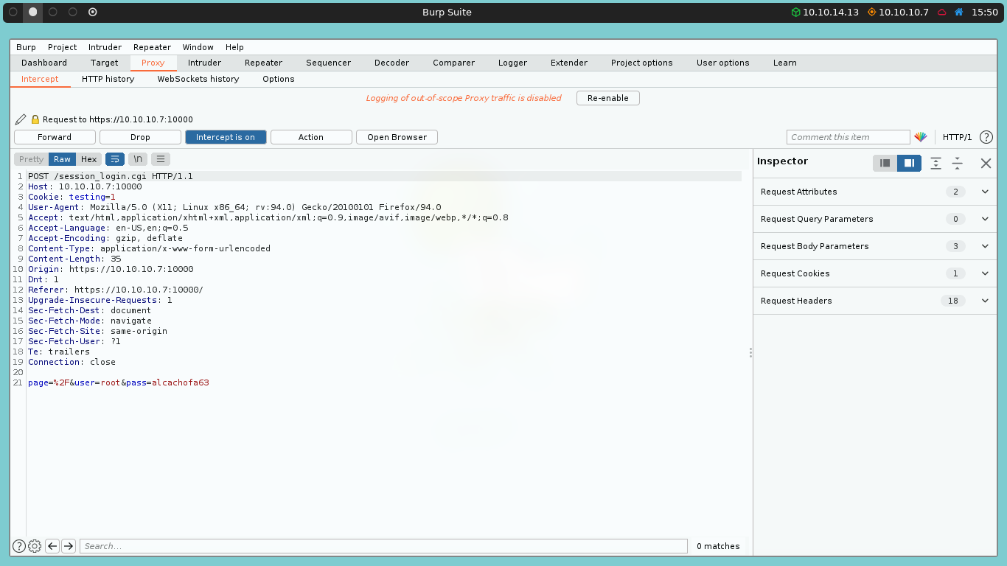This screenshot has width=1007, height=566.
Task: Switch to the Extender tab
Action: point(569,63)
